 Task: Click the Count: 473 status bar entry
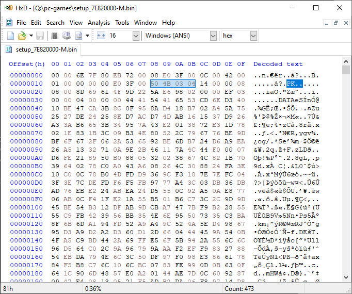click(239, 289)
